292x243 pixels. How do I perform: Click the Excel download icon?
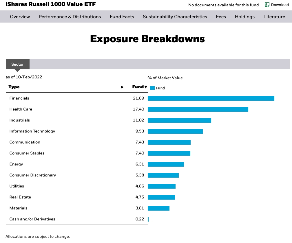pos(267,5)
